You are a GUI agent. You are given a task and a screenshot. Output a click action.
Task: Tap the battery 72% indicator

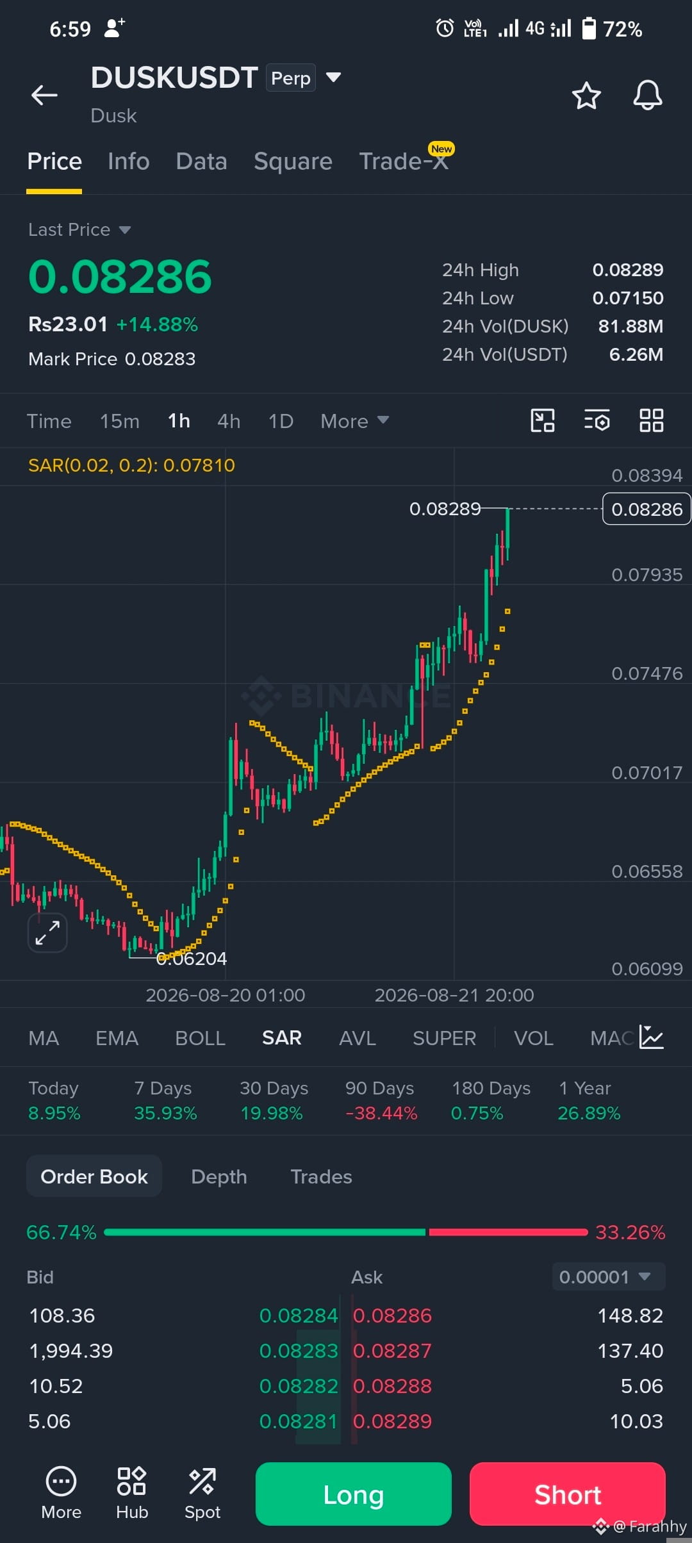click(x=611, y=29)
